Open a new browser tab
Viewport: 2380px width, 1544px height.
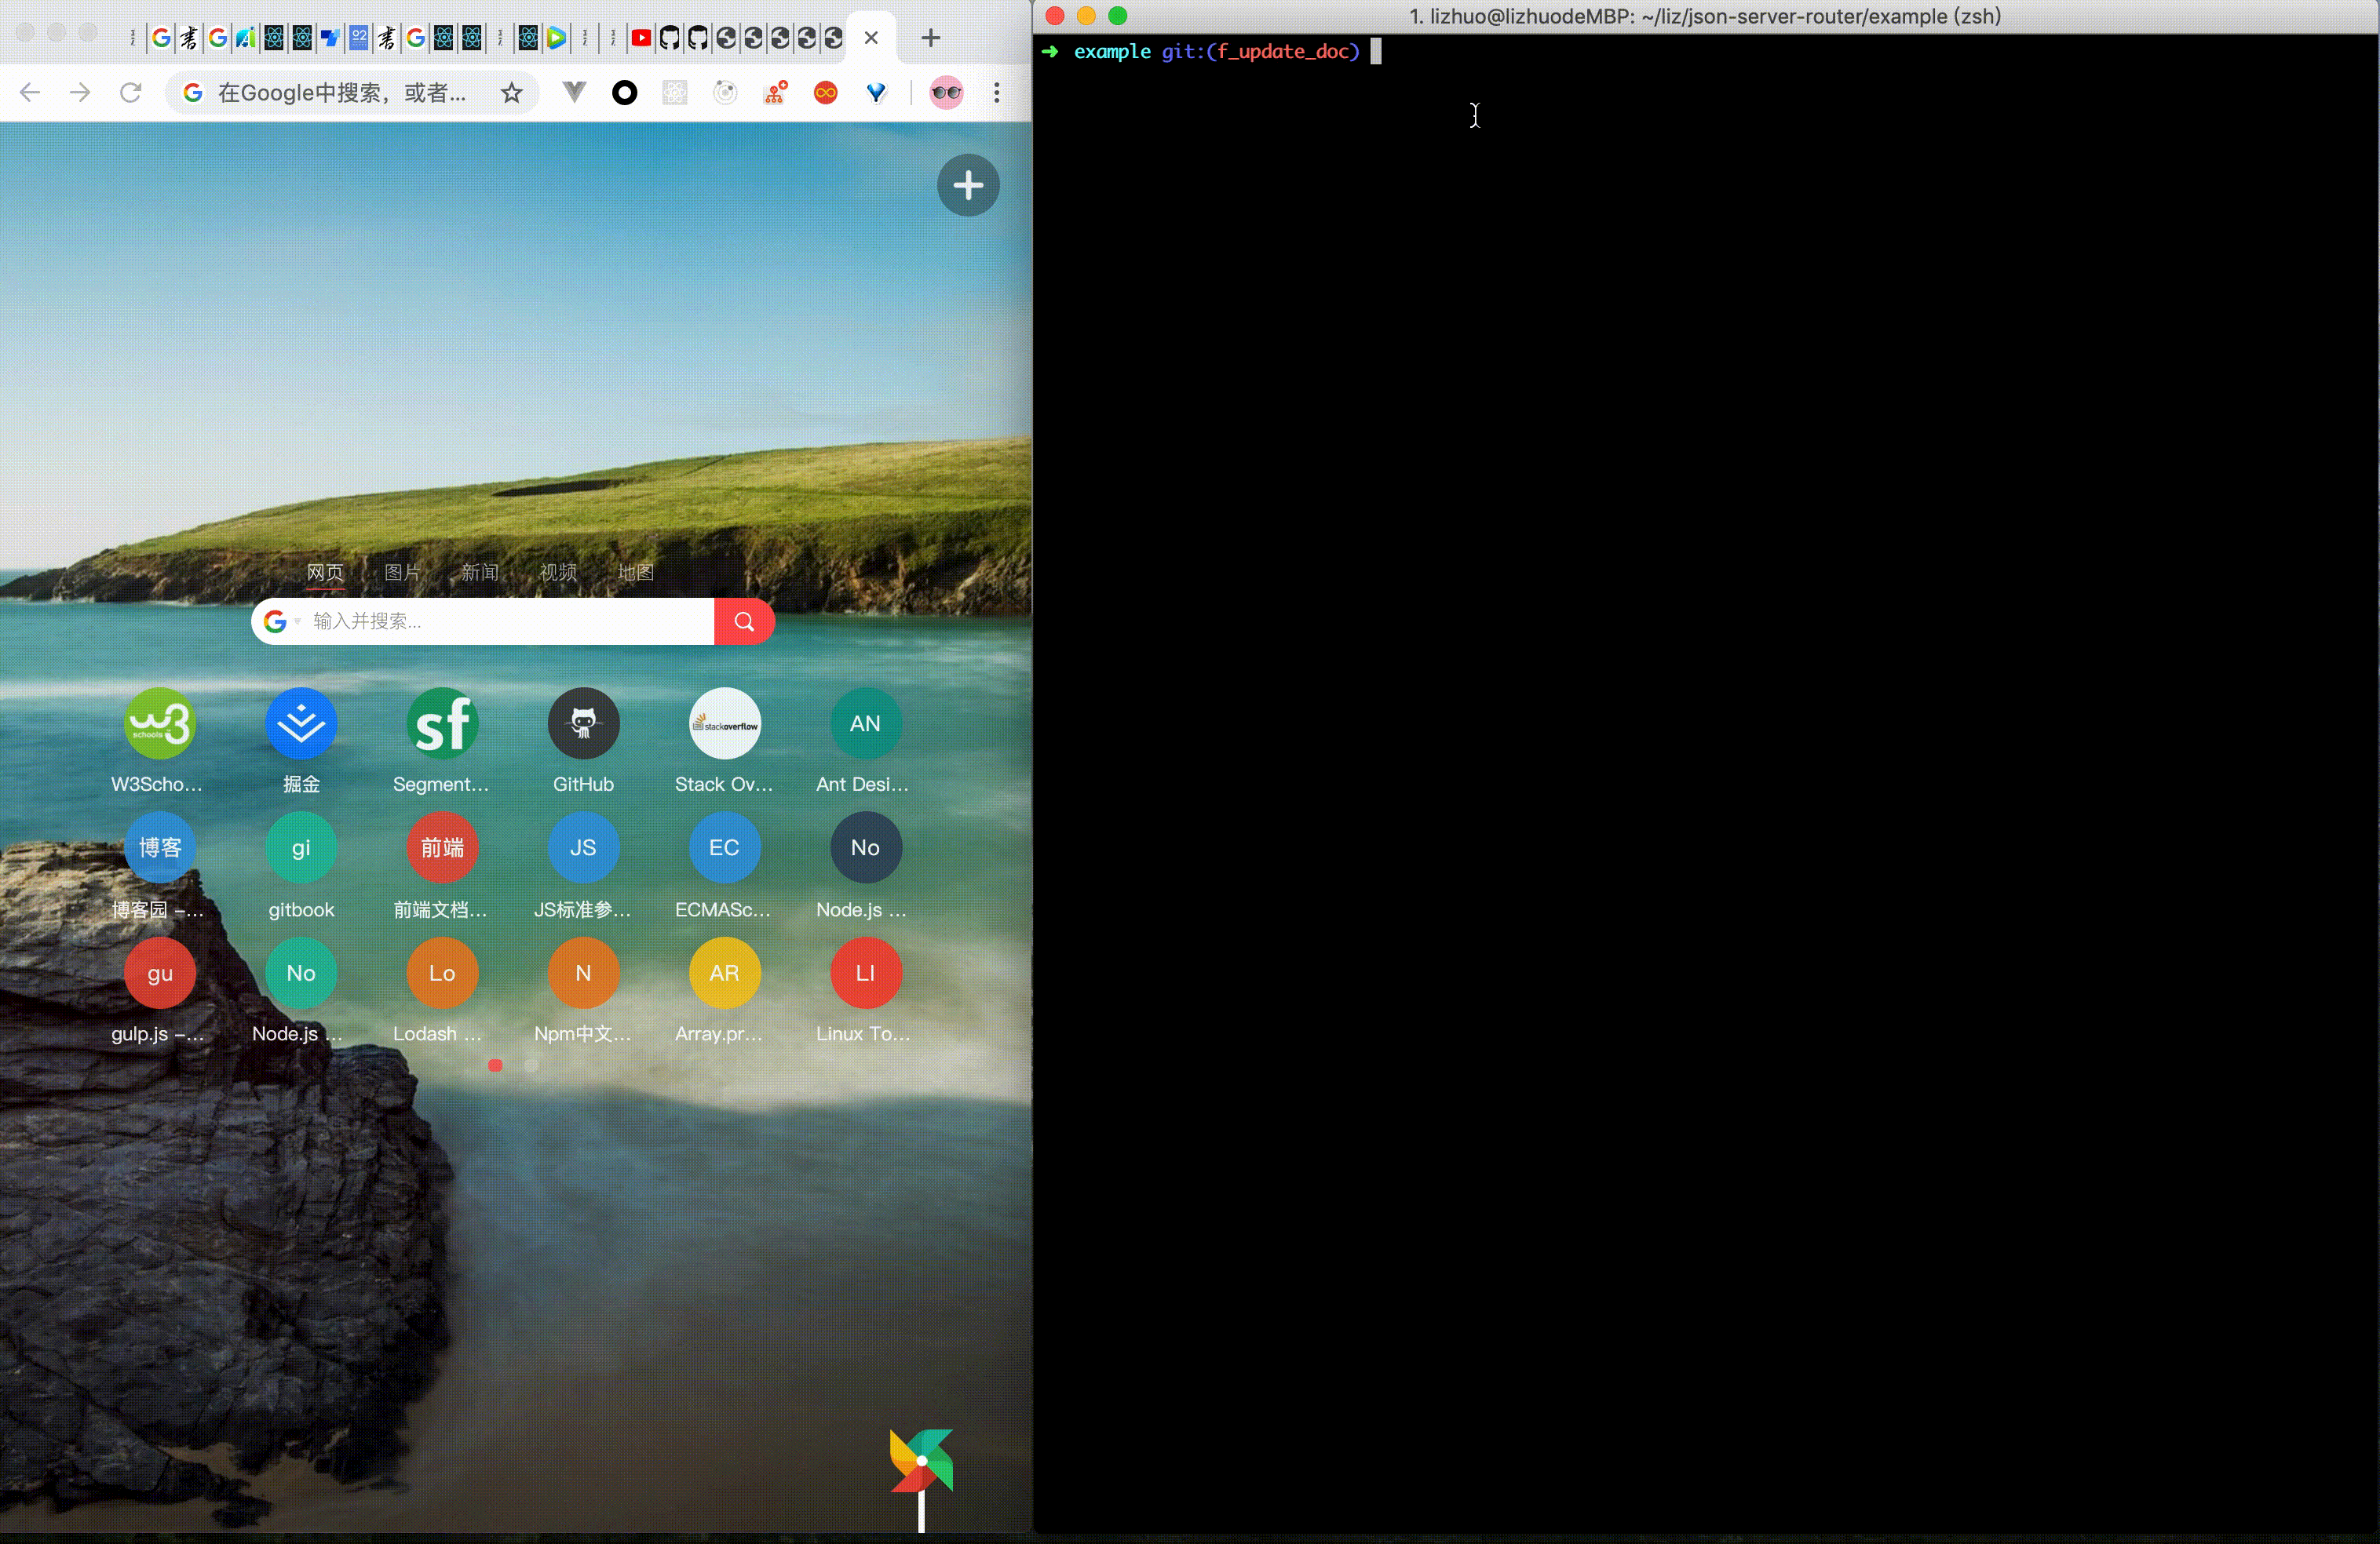pos(930,38)
